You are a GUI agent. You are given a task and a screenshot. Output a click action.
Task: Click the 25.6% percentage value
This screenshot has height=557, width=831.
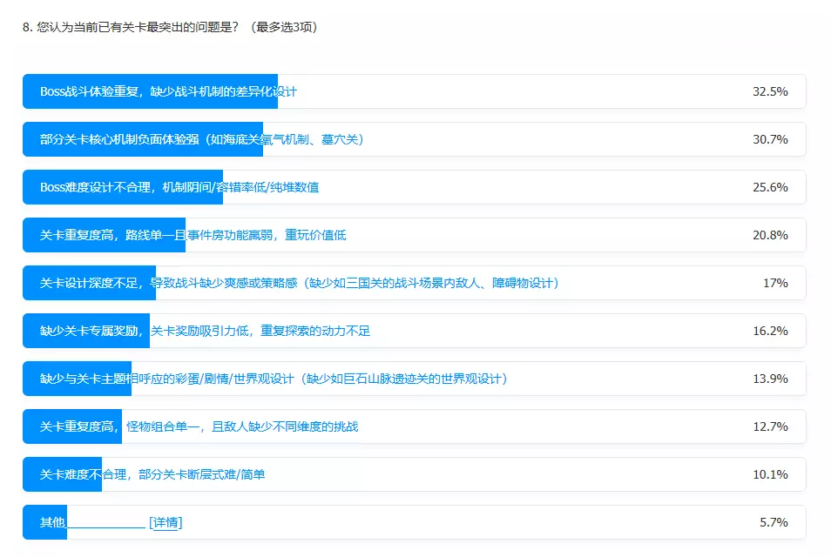click(770, 187)
